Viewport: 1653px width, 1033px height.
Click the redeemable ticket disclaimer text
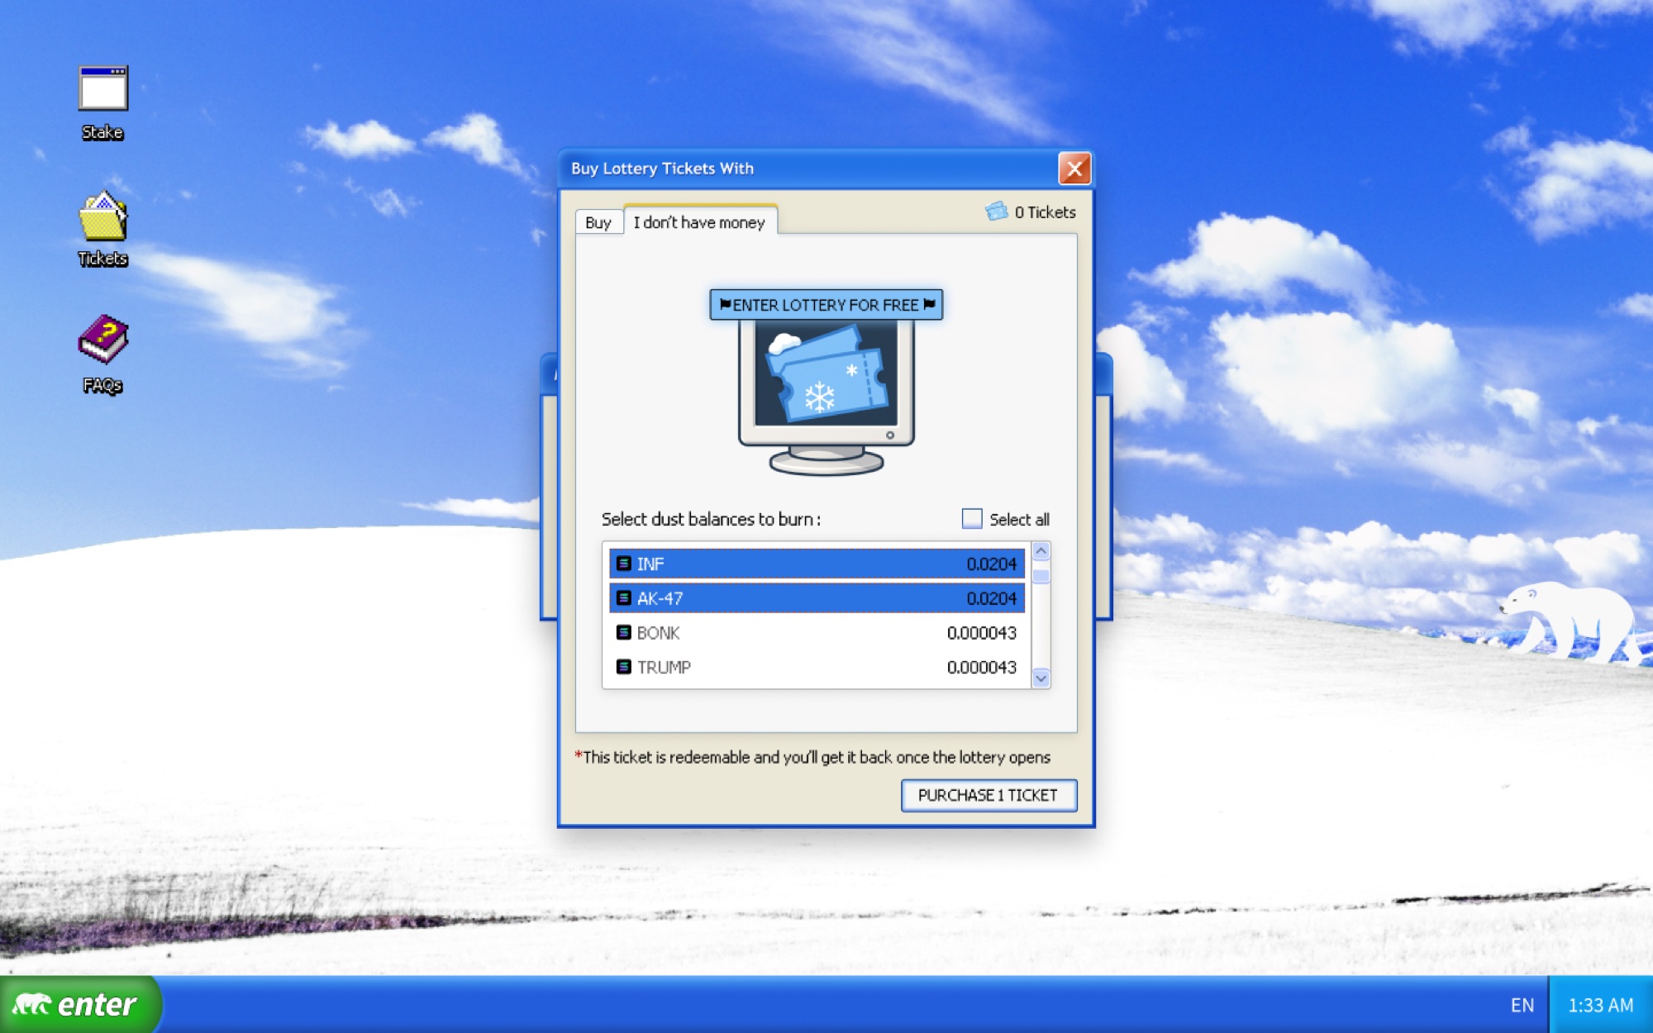point(812,757)
